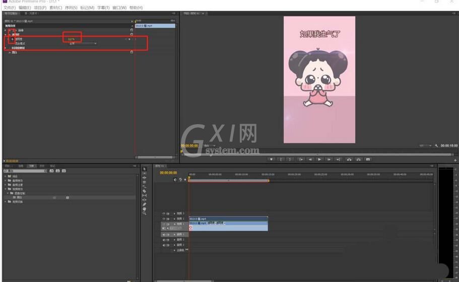The image size is (459, 282).
Task: Mute the third audio track speaker
Action: [164, 245]
